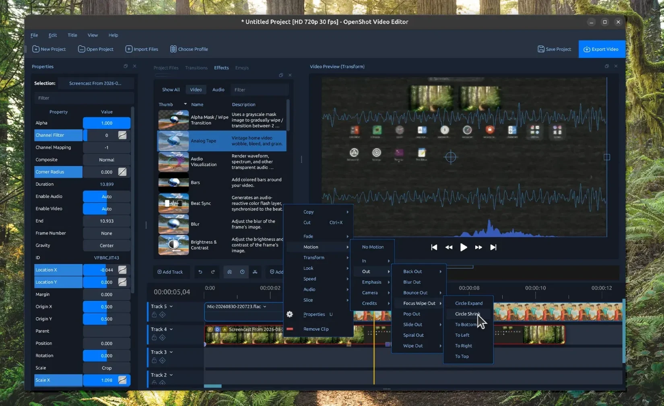664x406 pixels.
Task: Open the Choose Profile dialog
Action: (x=189, y=49)
